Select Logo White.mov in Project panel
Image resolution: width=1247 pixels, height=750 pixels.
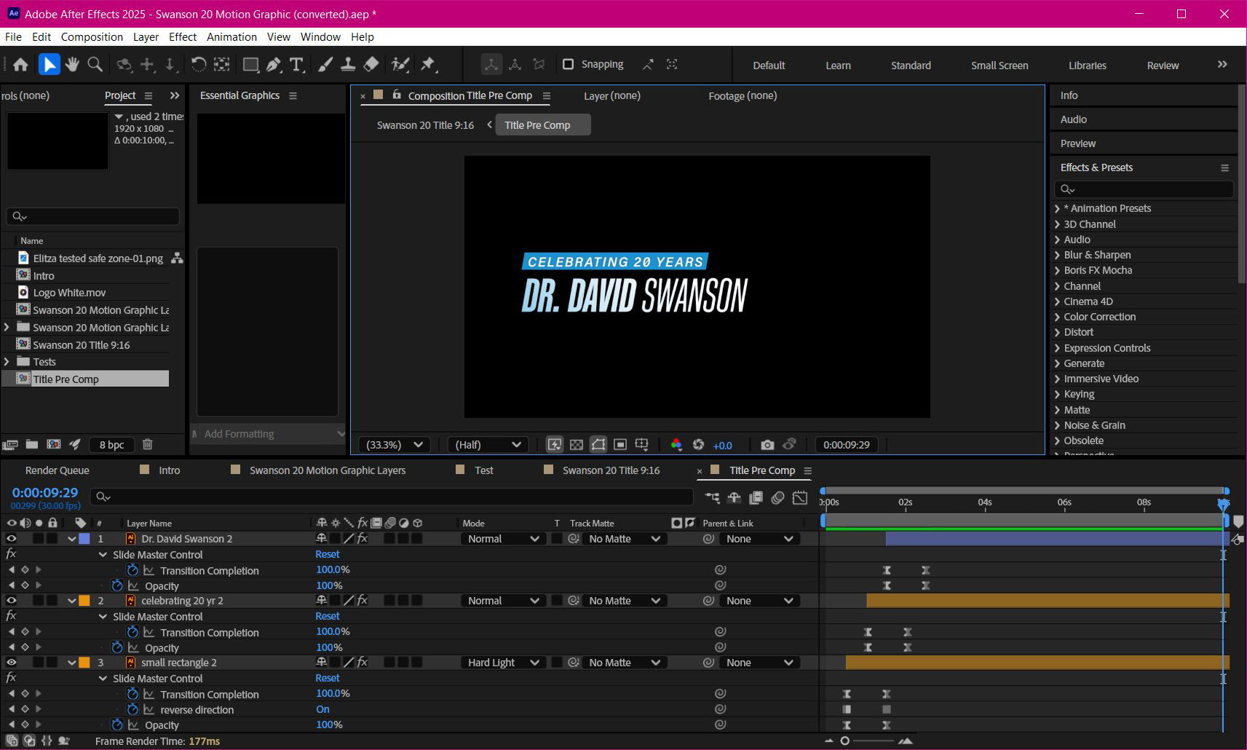click(x=69, y=293)
